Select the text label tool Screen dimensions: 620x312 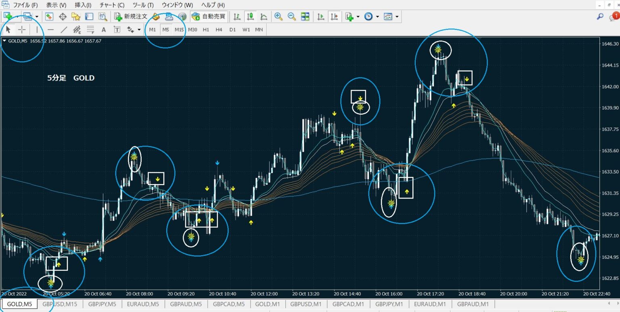[103, 29]
